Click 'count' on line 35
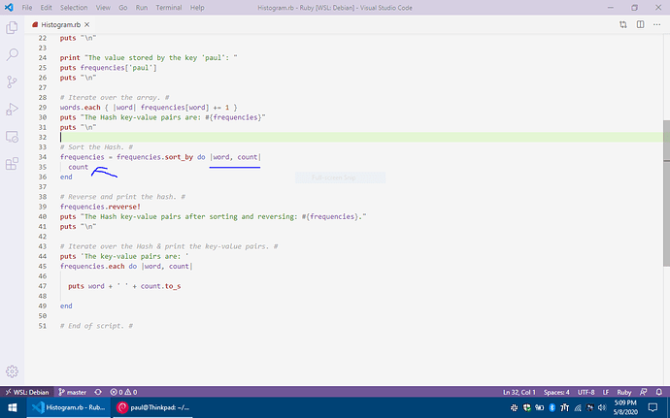 79,167
